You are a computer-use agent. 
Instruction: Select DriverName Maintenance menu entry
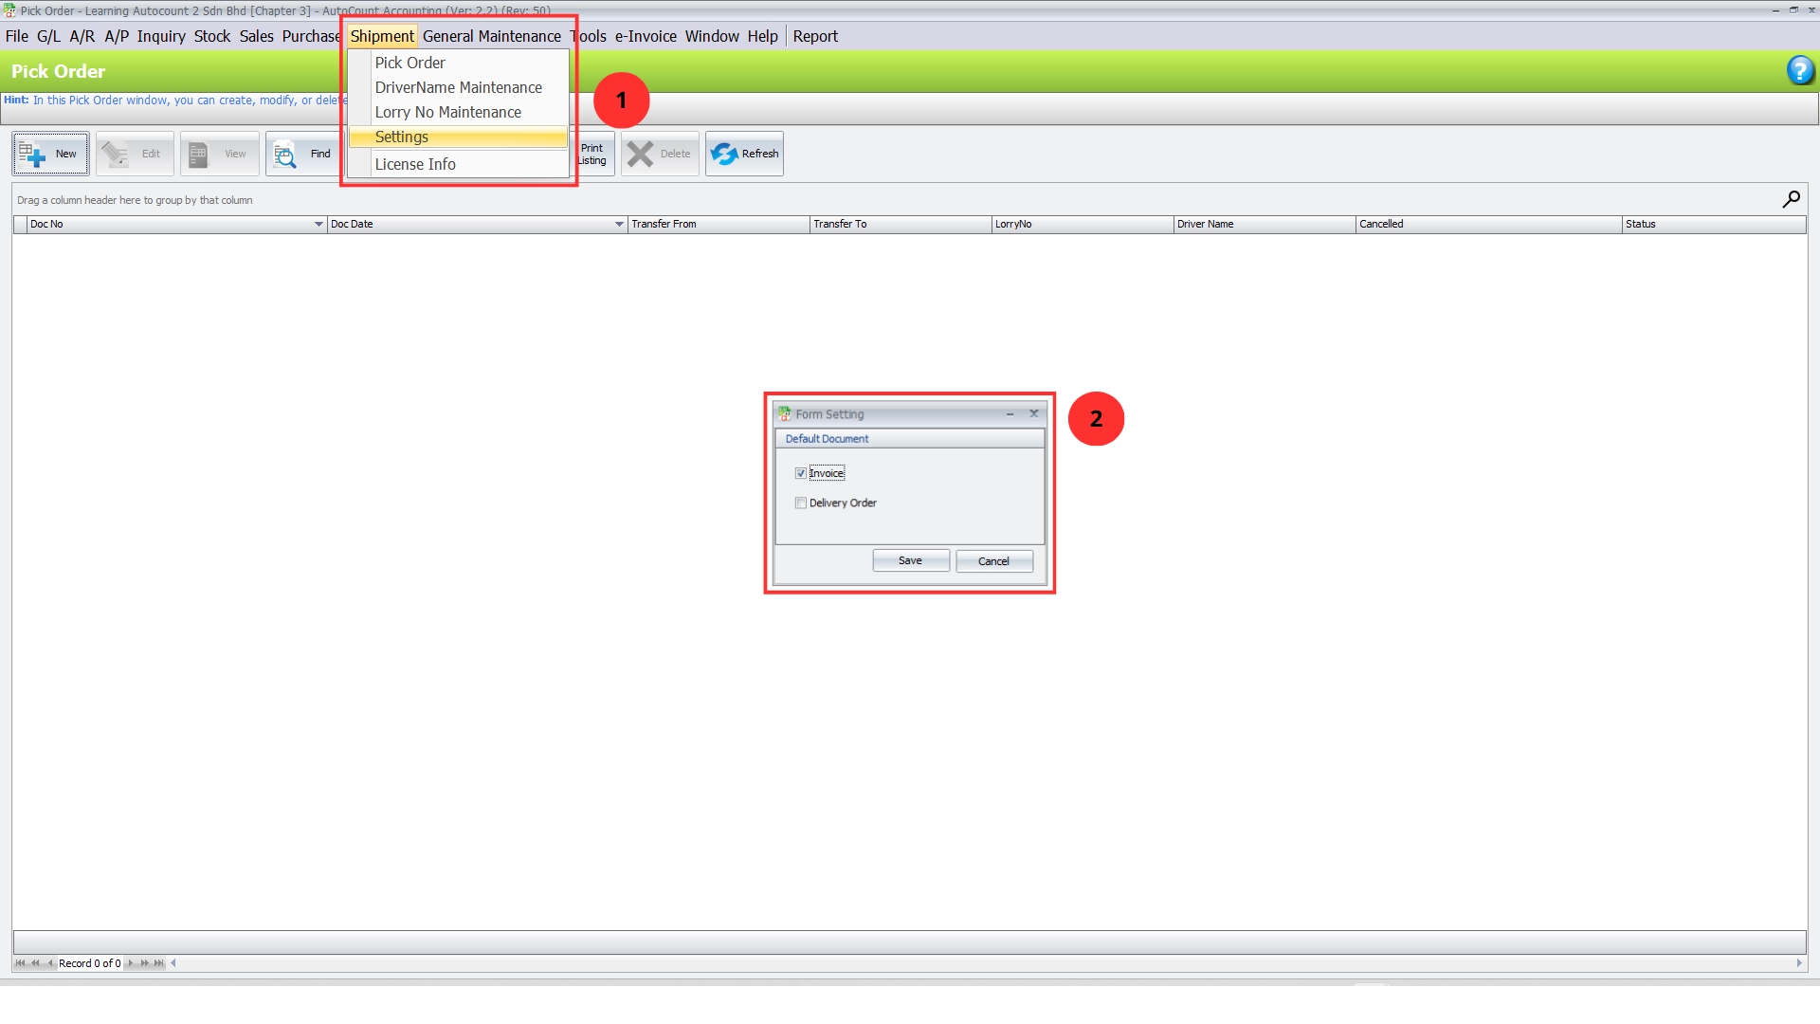point(459,87)
